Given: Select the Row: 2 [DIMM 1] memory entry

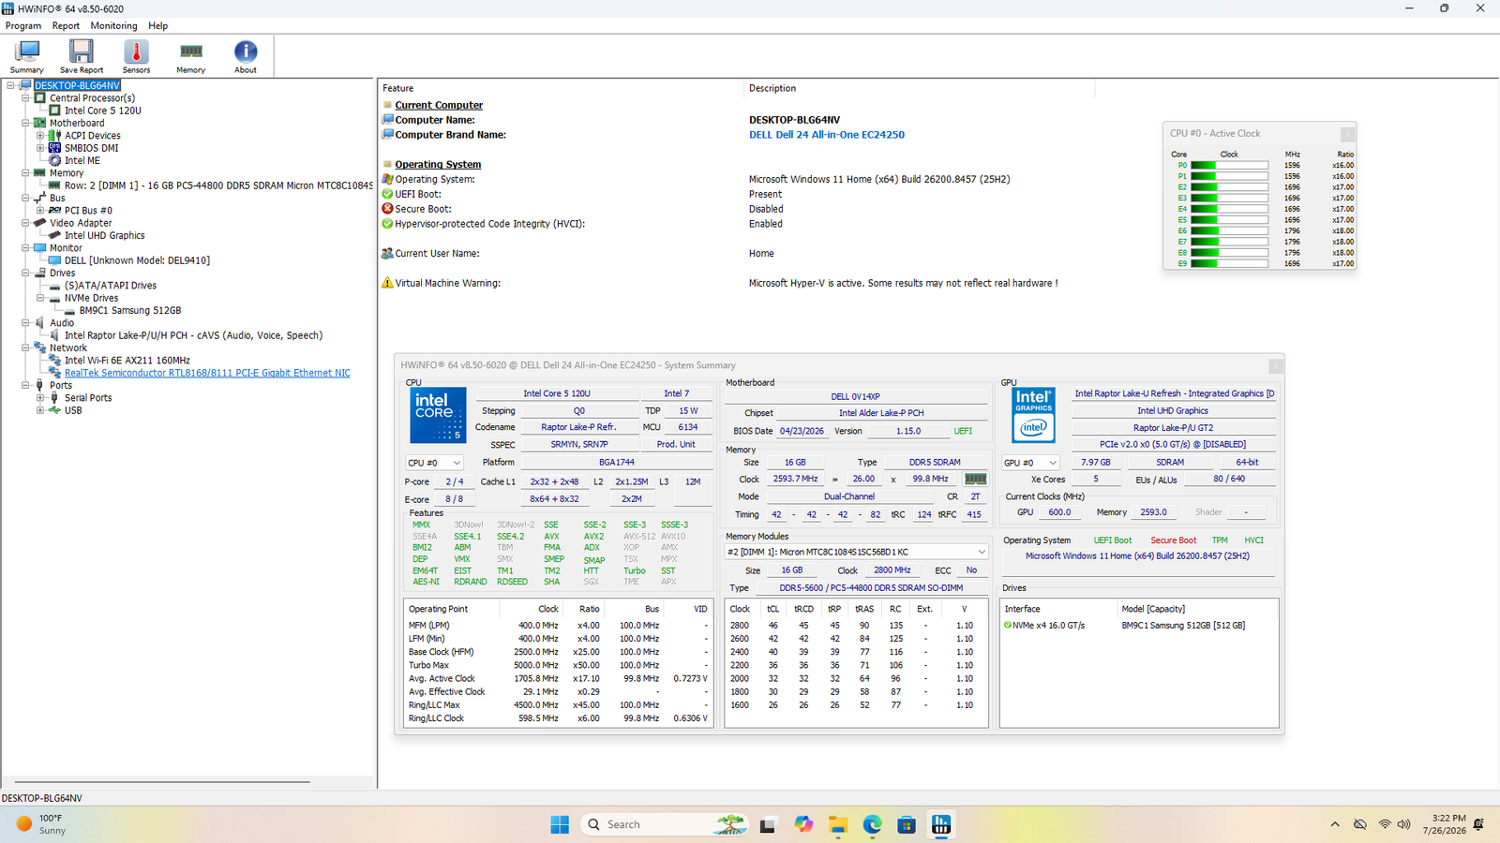Looking at the screenshot, I should click(218, 185).
